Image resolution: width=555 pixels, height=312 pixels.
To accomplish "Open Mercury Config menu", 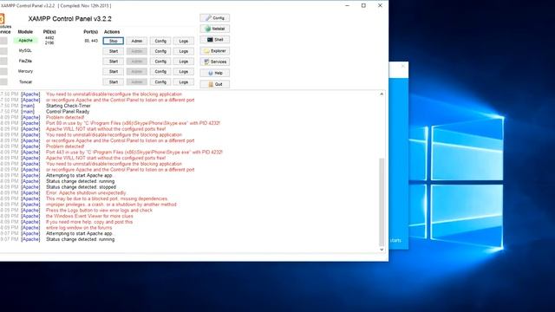I will 160,72.
